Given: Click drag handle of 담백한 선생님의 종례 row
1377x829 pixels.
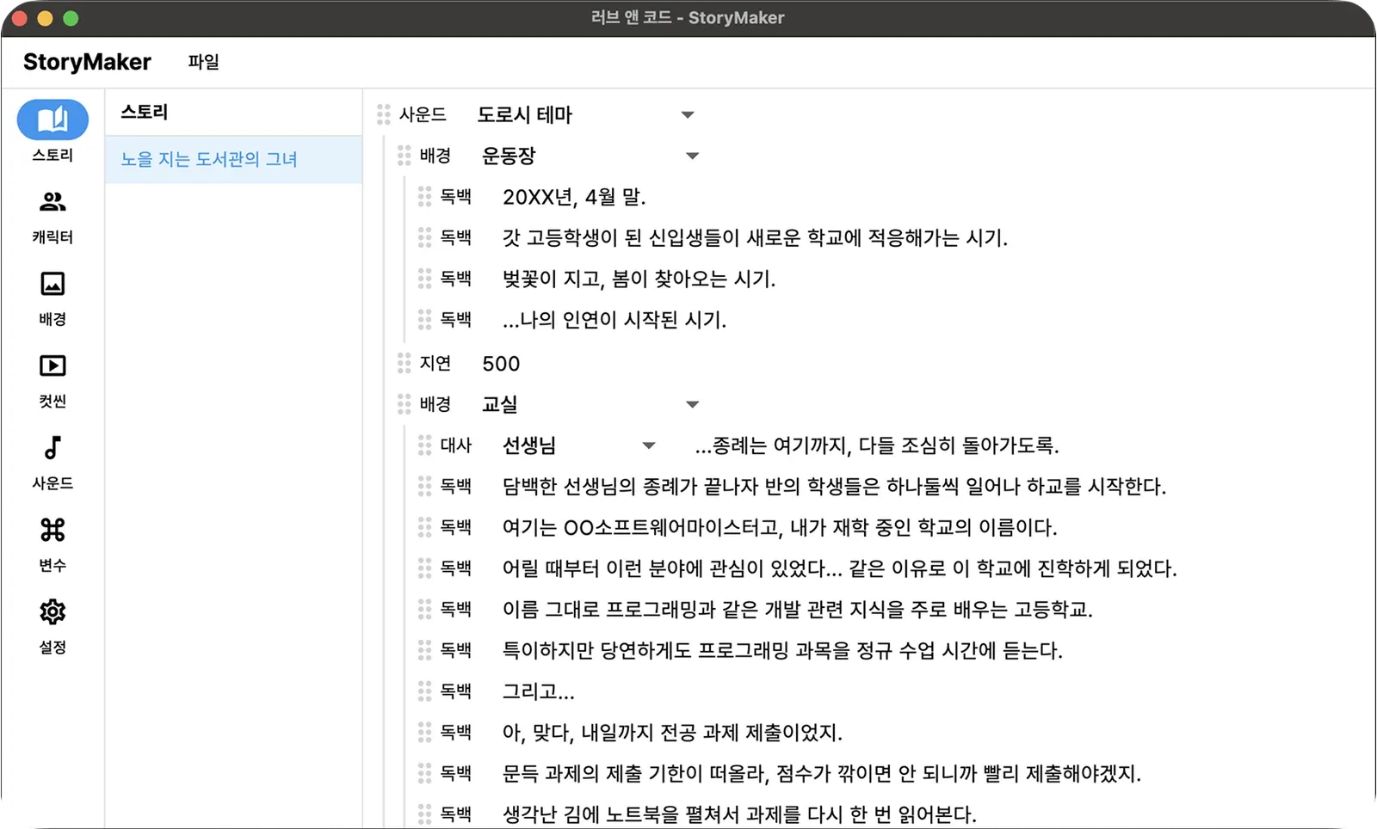Looking at the screenshot, I should click(425, 487).
